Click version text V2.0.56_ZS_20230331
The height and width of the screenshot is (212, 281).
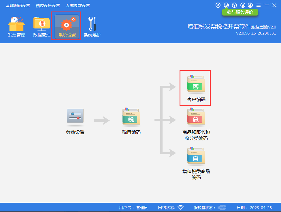(x=256, y=33)
